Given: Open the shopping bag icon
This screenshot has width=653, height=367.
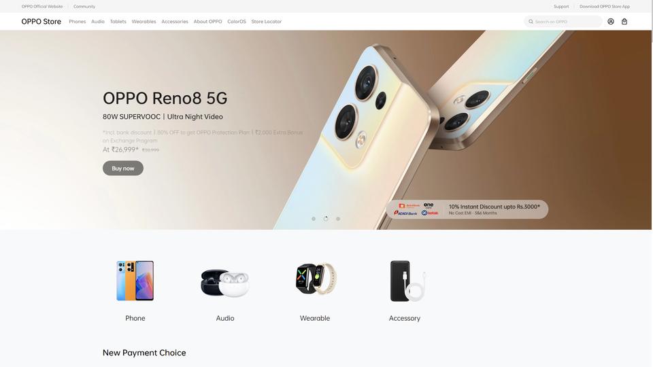Looking at the screenshot, I should 624,22.
